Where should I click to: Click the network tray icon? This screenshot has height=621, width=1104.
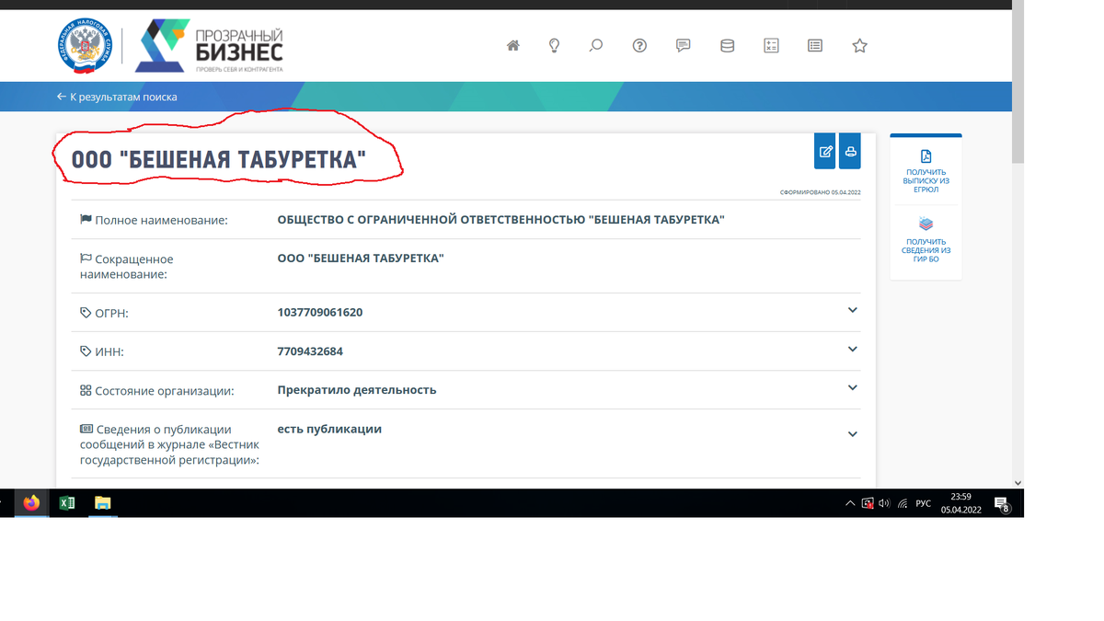(x=903, y=503)
